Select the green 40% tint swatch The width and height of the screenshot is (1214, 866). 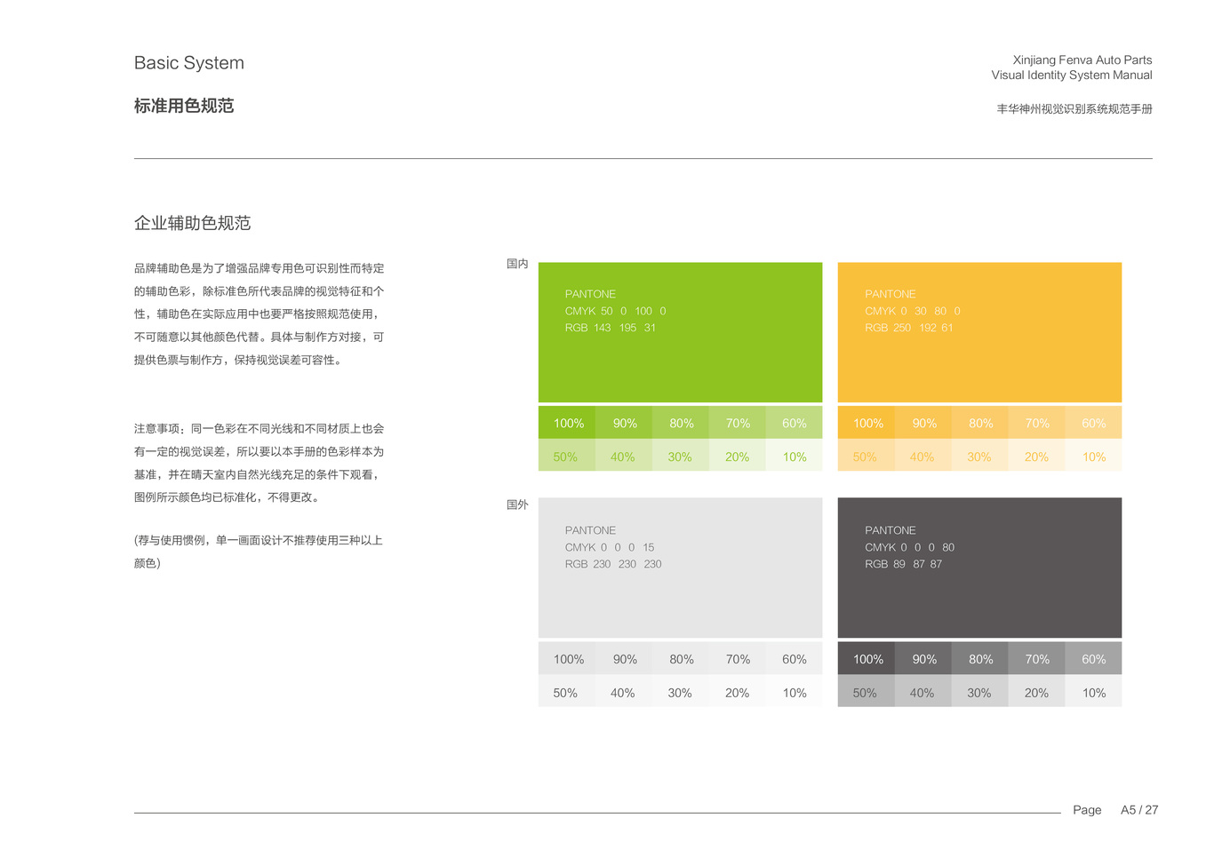[624, 456]
